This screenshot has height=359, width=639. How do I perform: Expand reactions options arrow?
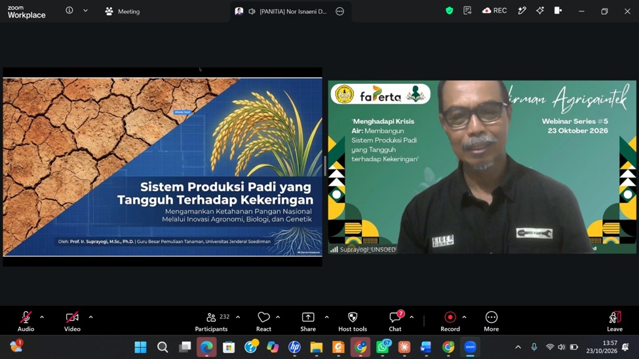click(x=278, y=317)
